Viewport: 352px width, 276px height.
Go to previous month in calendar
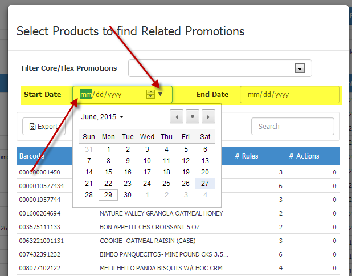[x=177, y=117]
